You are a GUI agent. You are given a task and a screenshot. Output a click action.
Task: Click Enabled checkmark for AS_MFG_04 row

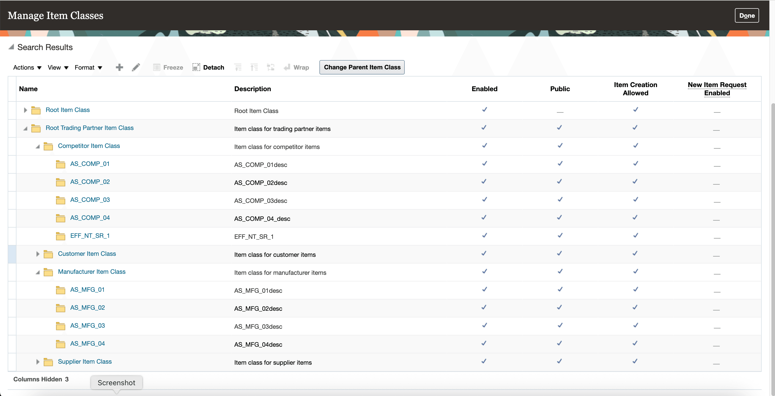484,343
